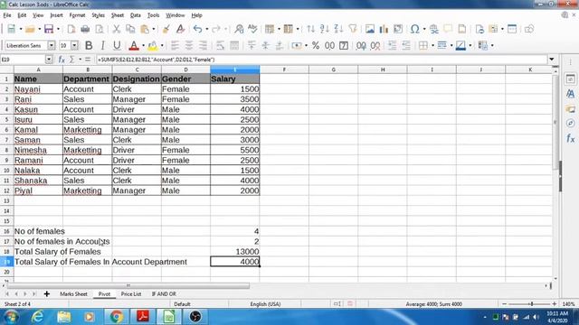
Task: Adjust the zoom slider in status bar
Action: point(532,304)
